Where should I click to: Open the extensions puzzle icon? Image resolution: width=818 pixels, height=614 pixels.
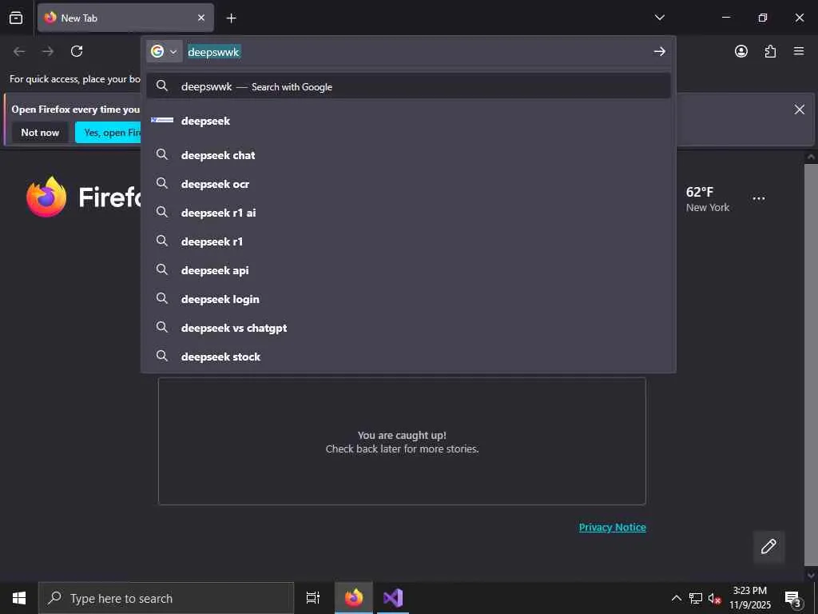point(770,51)
